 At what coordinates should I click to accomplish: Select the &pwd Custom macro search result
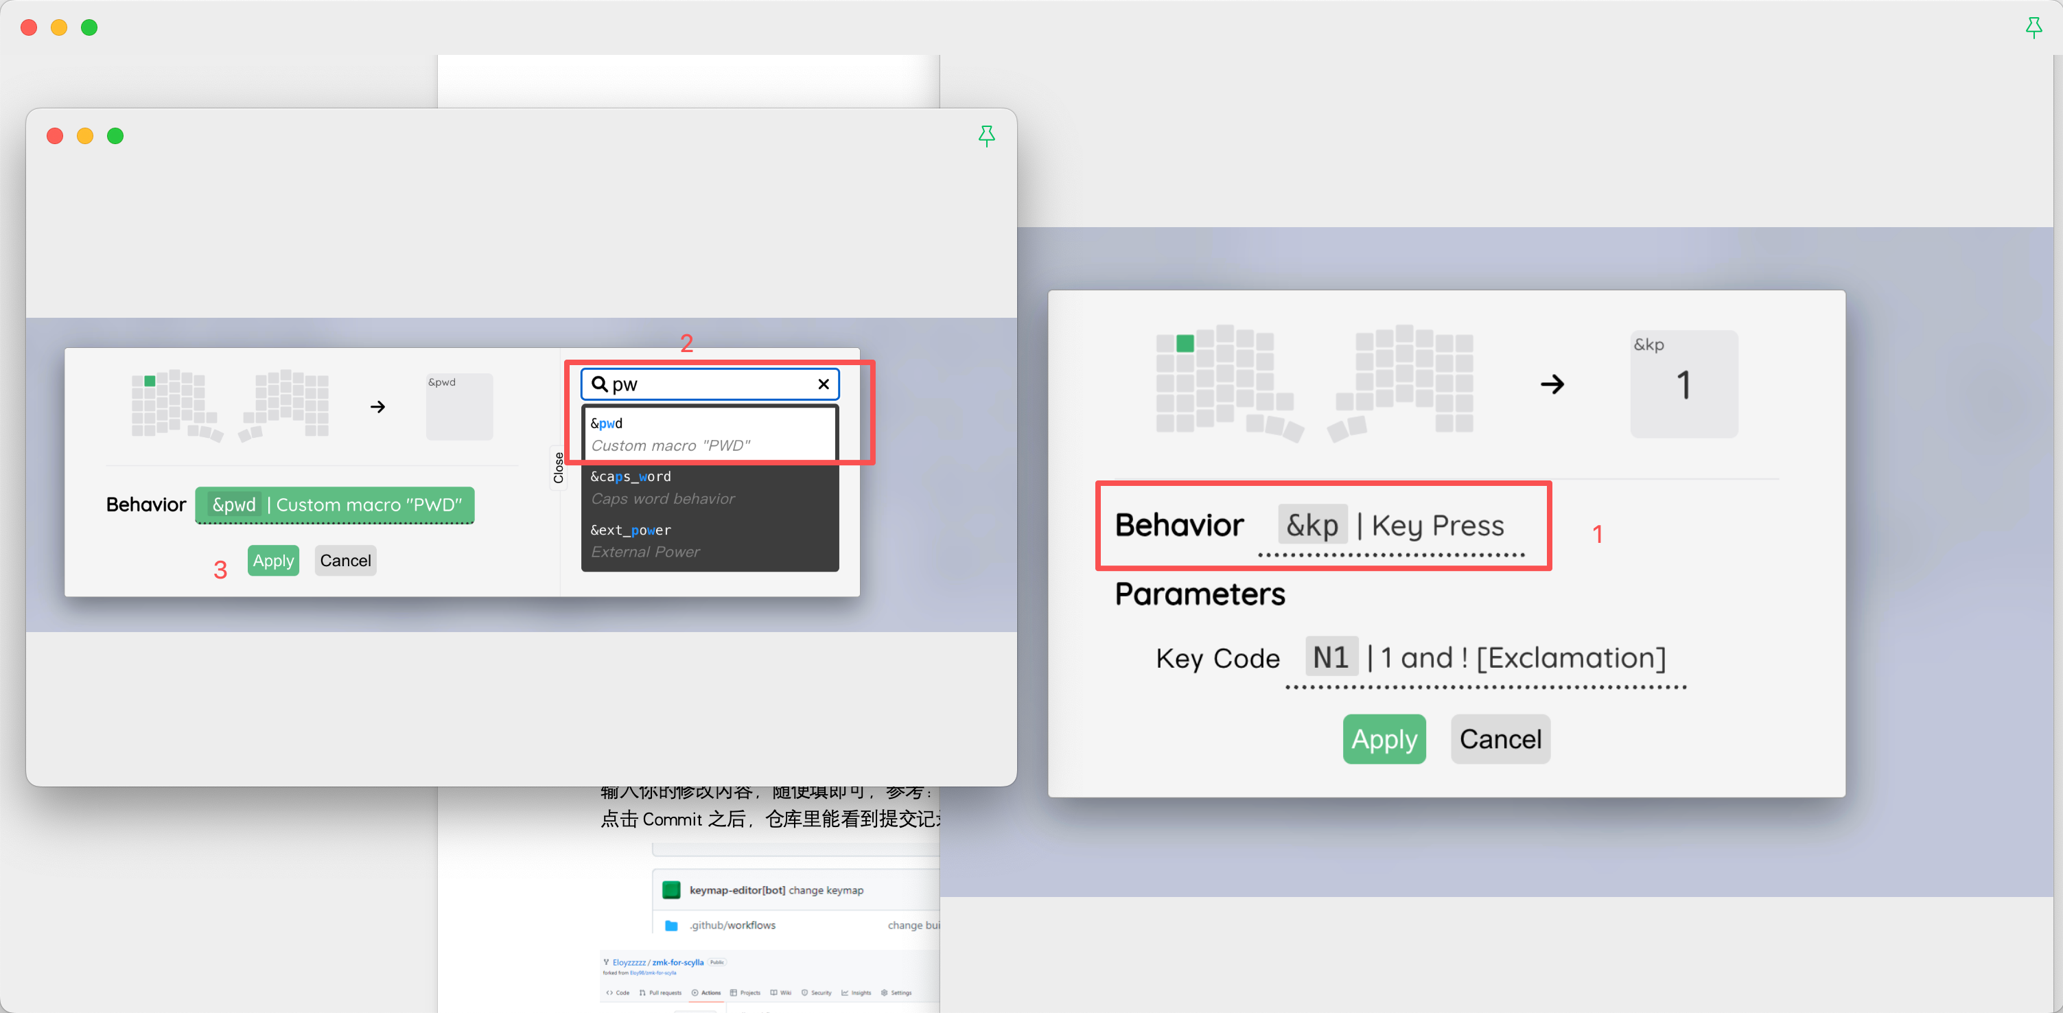click(x=710, y=433)
